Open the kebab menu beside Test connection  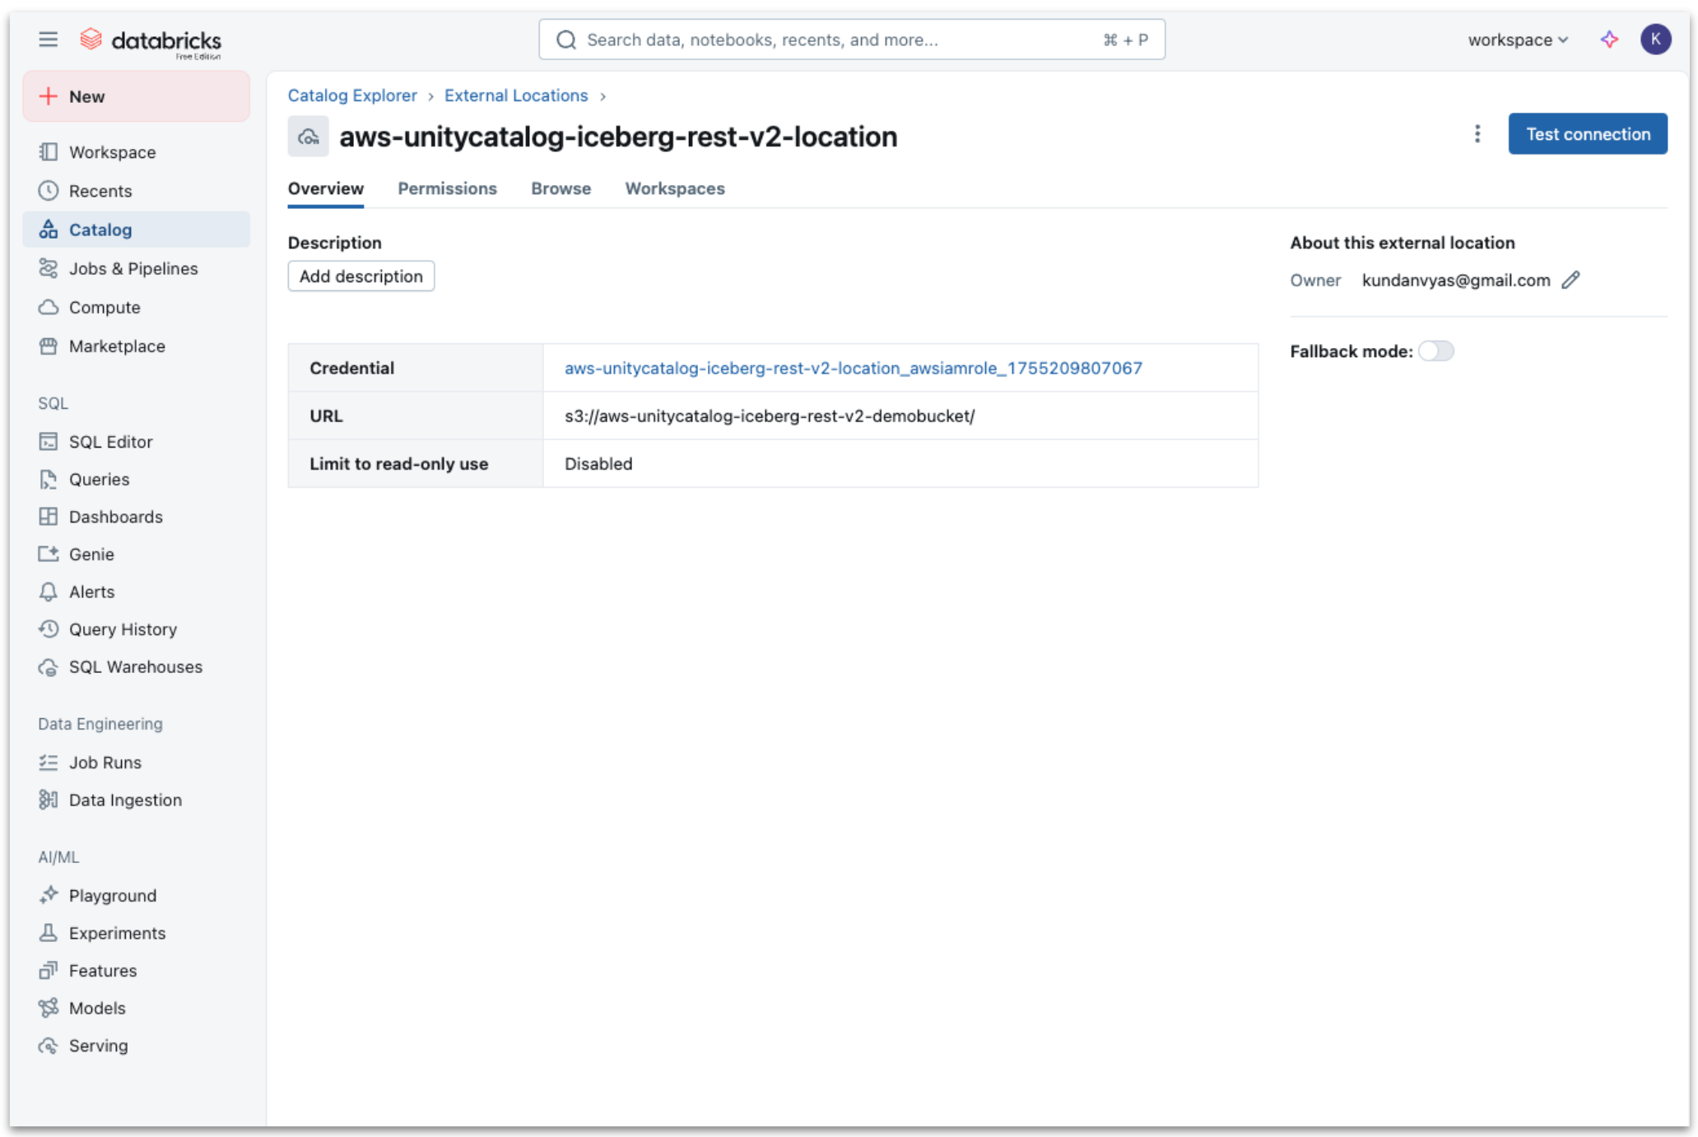[1477, 133]
